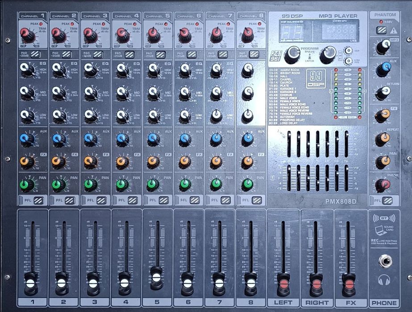Click the PHONE label below headphone jack
The image size is (412, 312).
(384, 303)
